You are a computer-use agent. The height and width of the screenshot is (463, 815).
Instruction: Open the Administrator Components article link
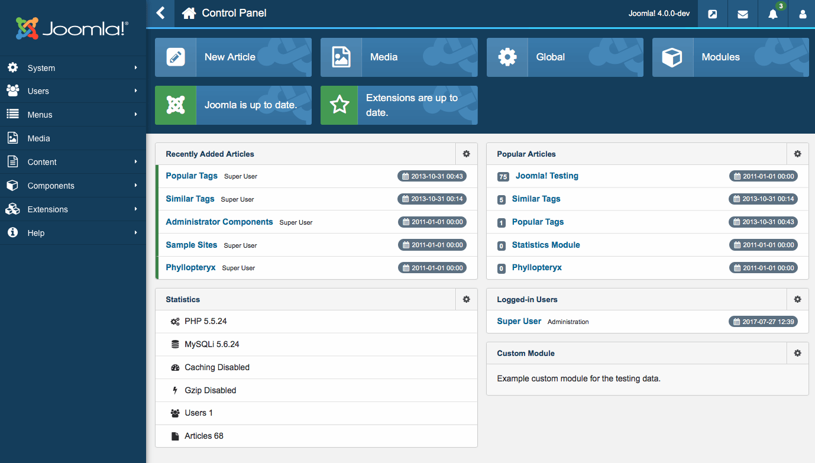pos(219,222)
